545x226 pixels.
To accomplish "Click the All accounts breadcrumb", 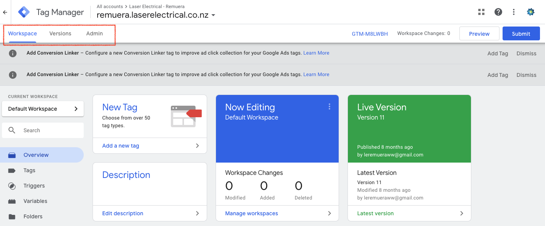I will 110,7.
